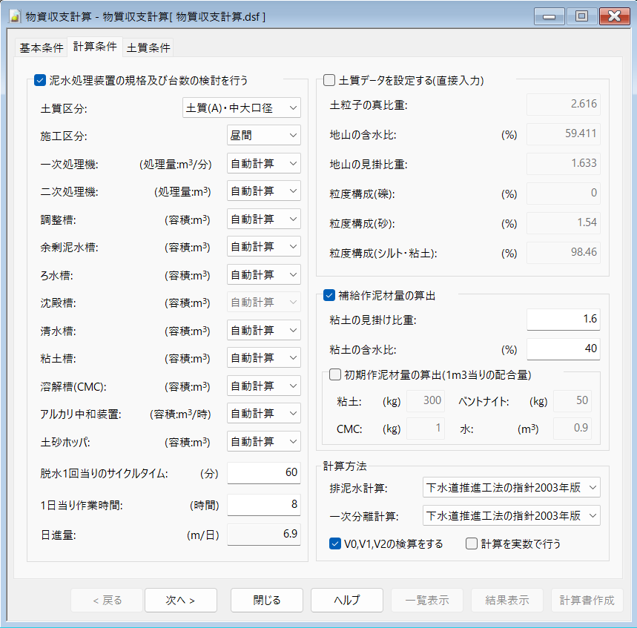Toggle 泥水処理装置の規格及び台数の検討を行う checkbox
Viewport: 637px width, 628px height.
pos(40,80)
